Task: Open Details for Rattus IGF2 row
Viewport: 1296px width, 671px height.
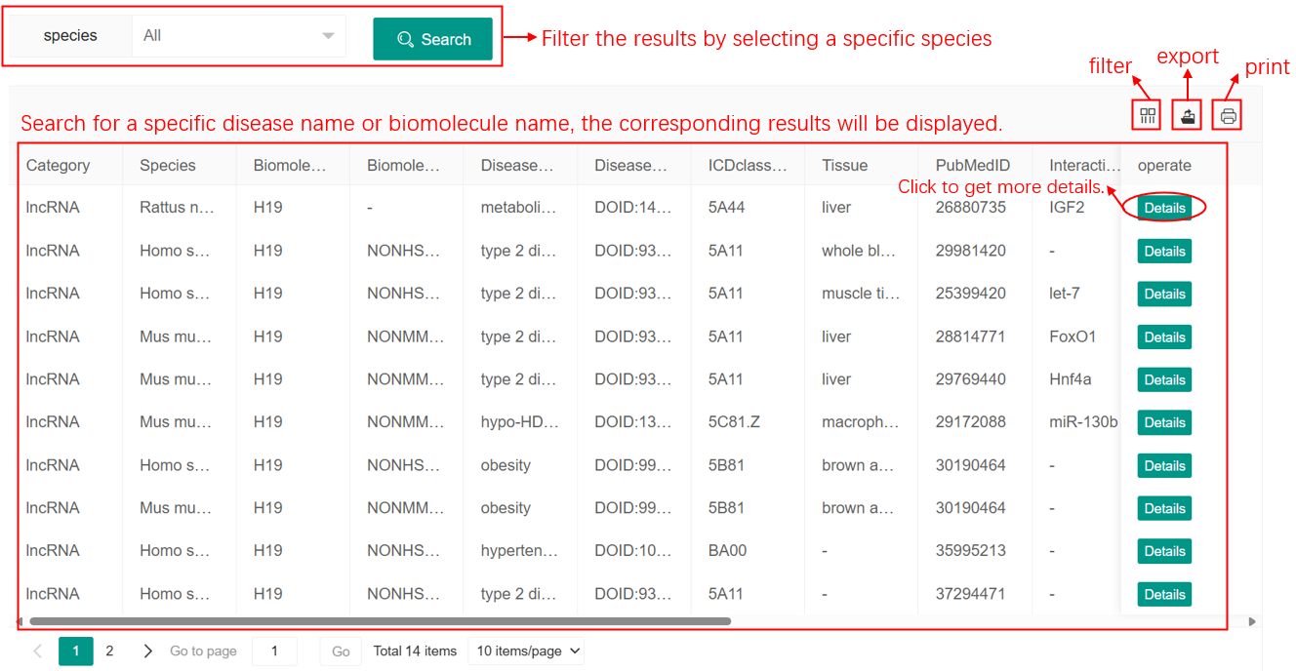Action: coord(1164,208)
